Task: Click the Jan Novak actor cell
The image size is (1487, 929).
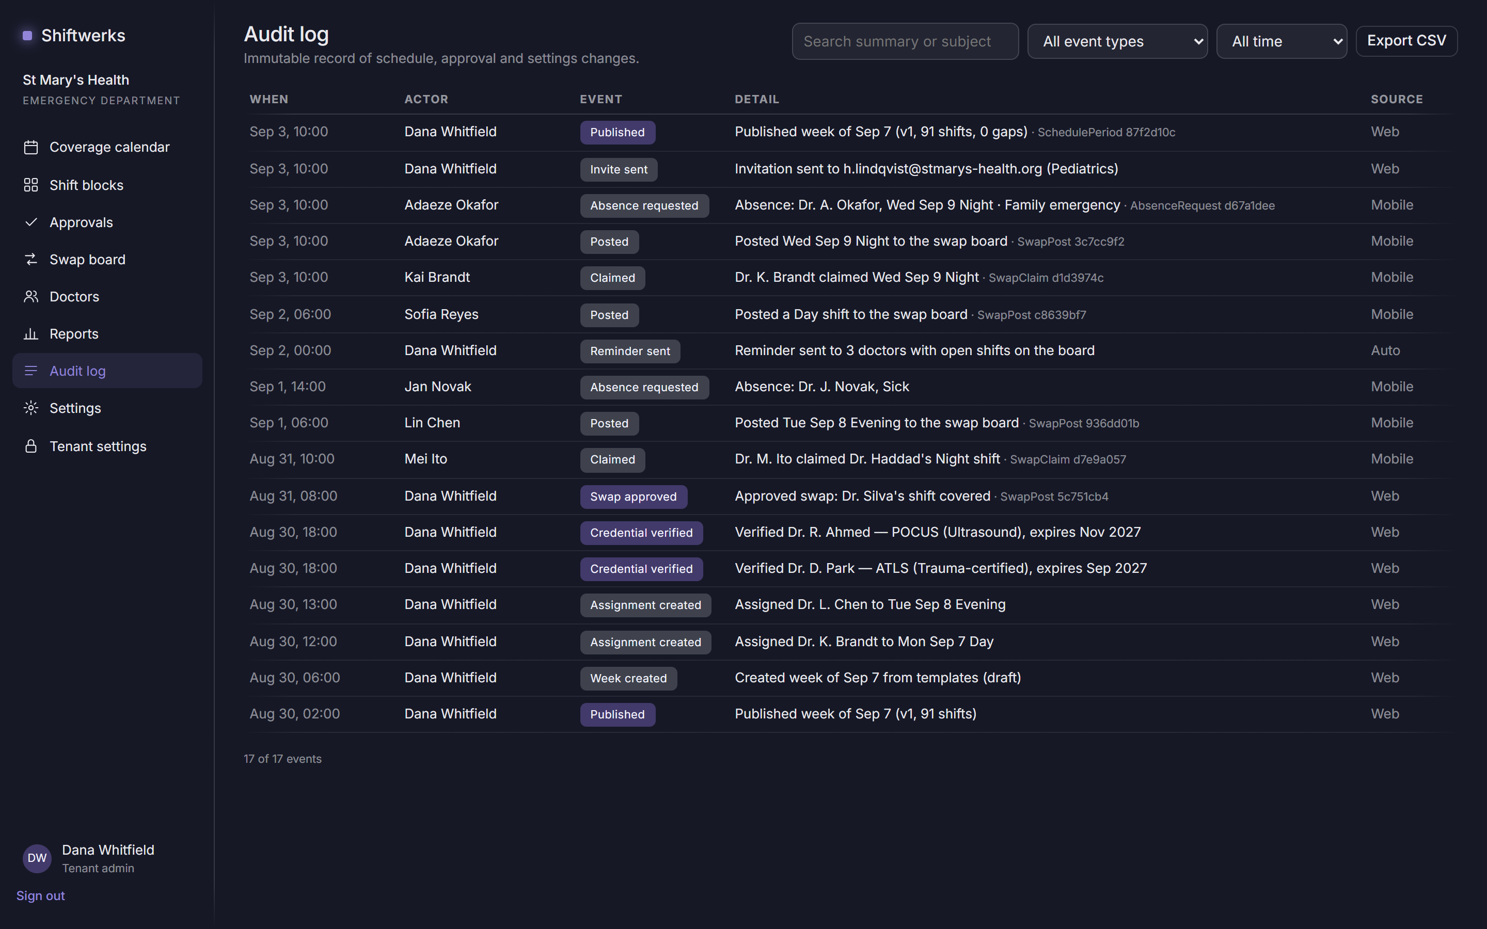Action: tap(437, 387)
